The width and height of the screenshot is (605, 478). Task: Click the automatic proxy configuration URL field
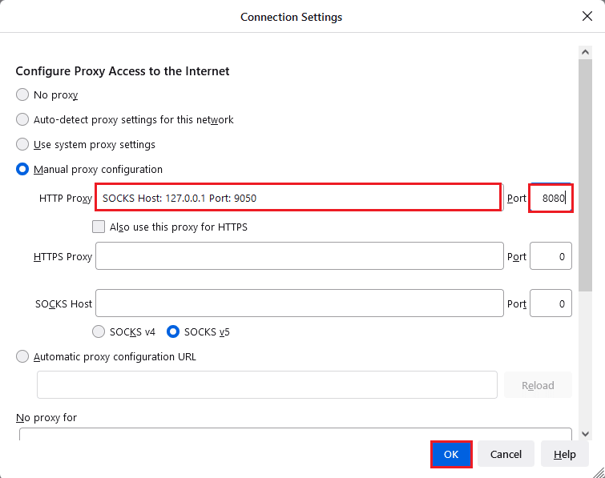pos(267,384)
